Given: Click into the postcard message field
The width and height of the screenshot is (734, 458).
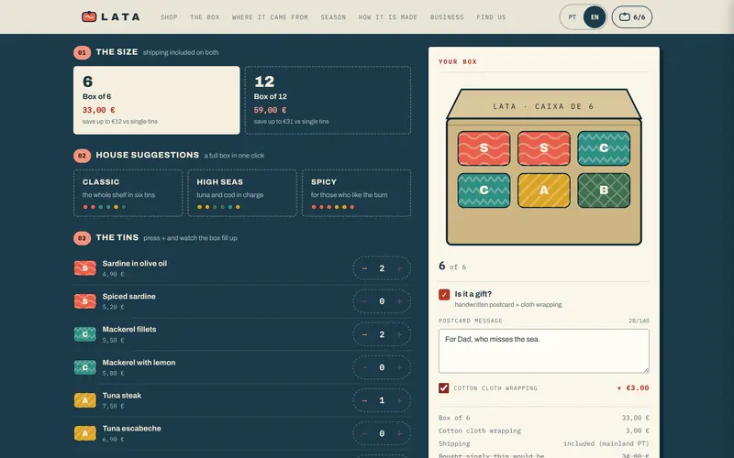Looking at the screenshot, I should click(544, 351).
